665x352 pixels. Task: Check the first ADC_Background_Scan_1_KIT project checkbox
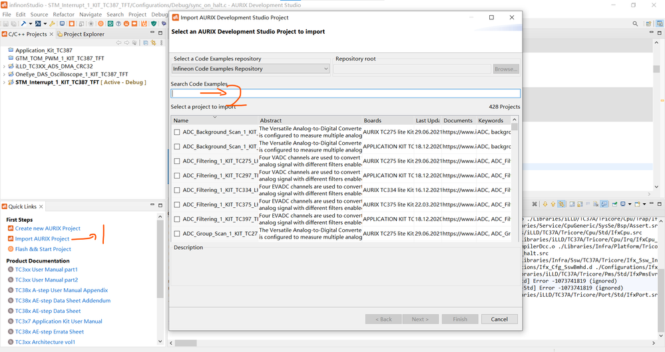point(177,132)
